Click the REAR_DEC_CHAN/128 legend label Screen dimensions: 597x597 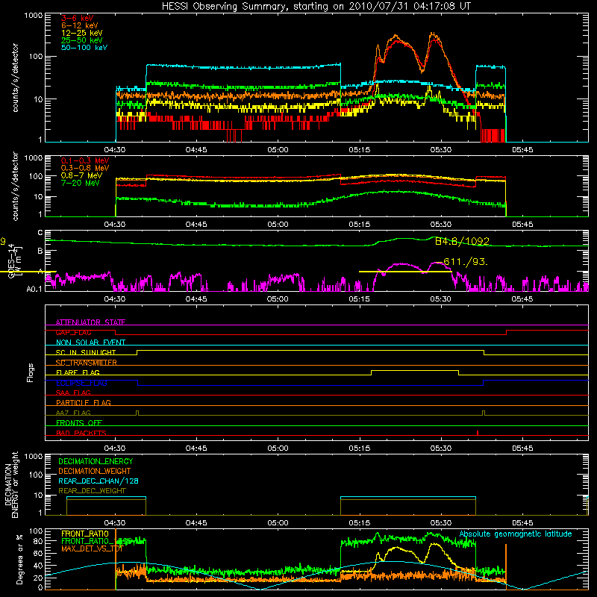(99, 481)
